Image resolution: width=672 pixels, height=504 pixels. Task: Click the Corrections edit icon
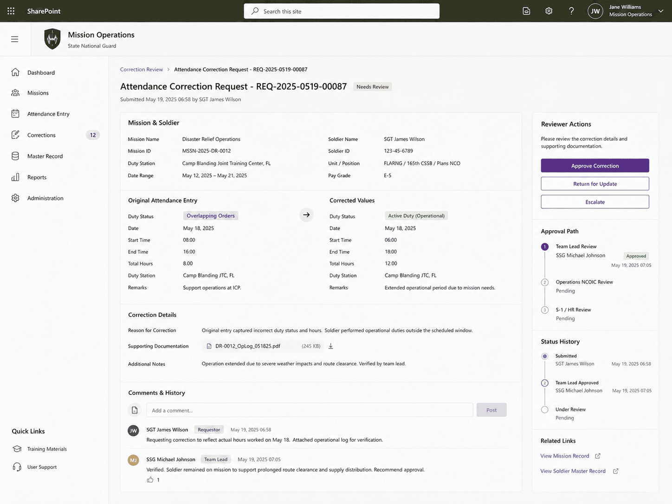[x=15, y=135]
